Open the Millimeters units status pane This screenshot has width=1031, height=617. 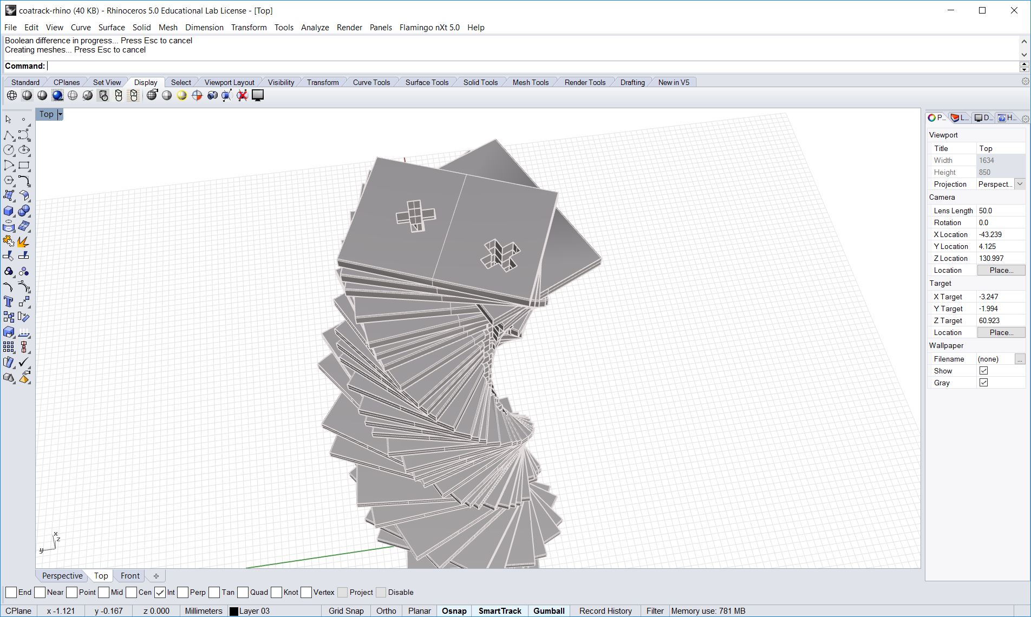(x=204, y=611)
